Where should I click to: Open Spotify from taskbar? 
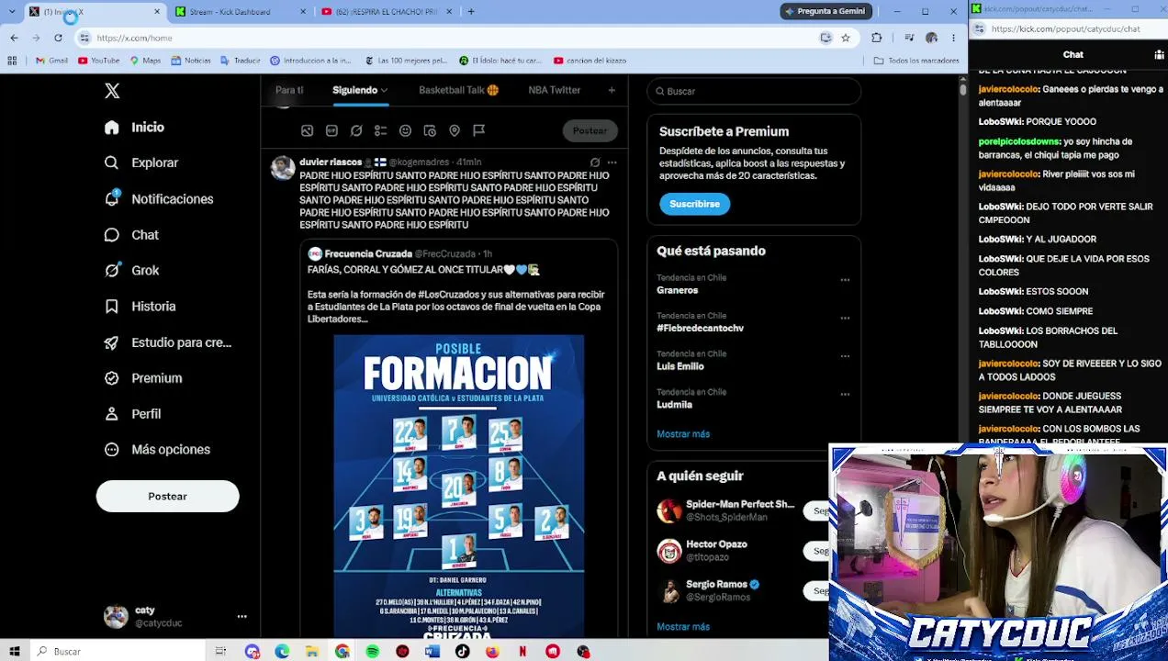pos(372,652)
